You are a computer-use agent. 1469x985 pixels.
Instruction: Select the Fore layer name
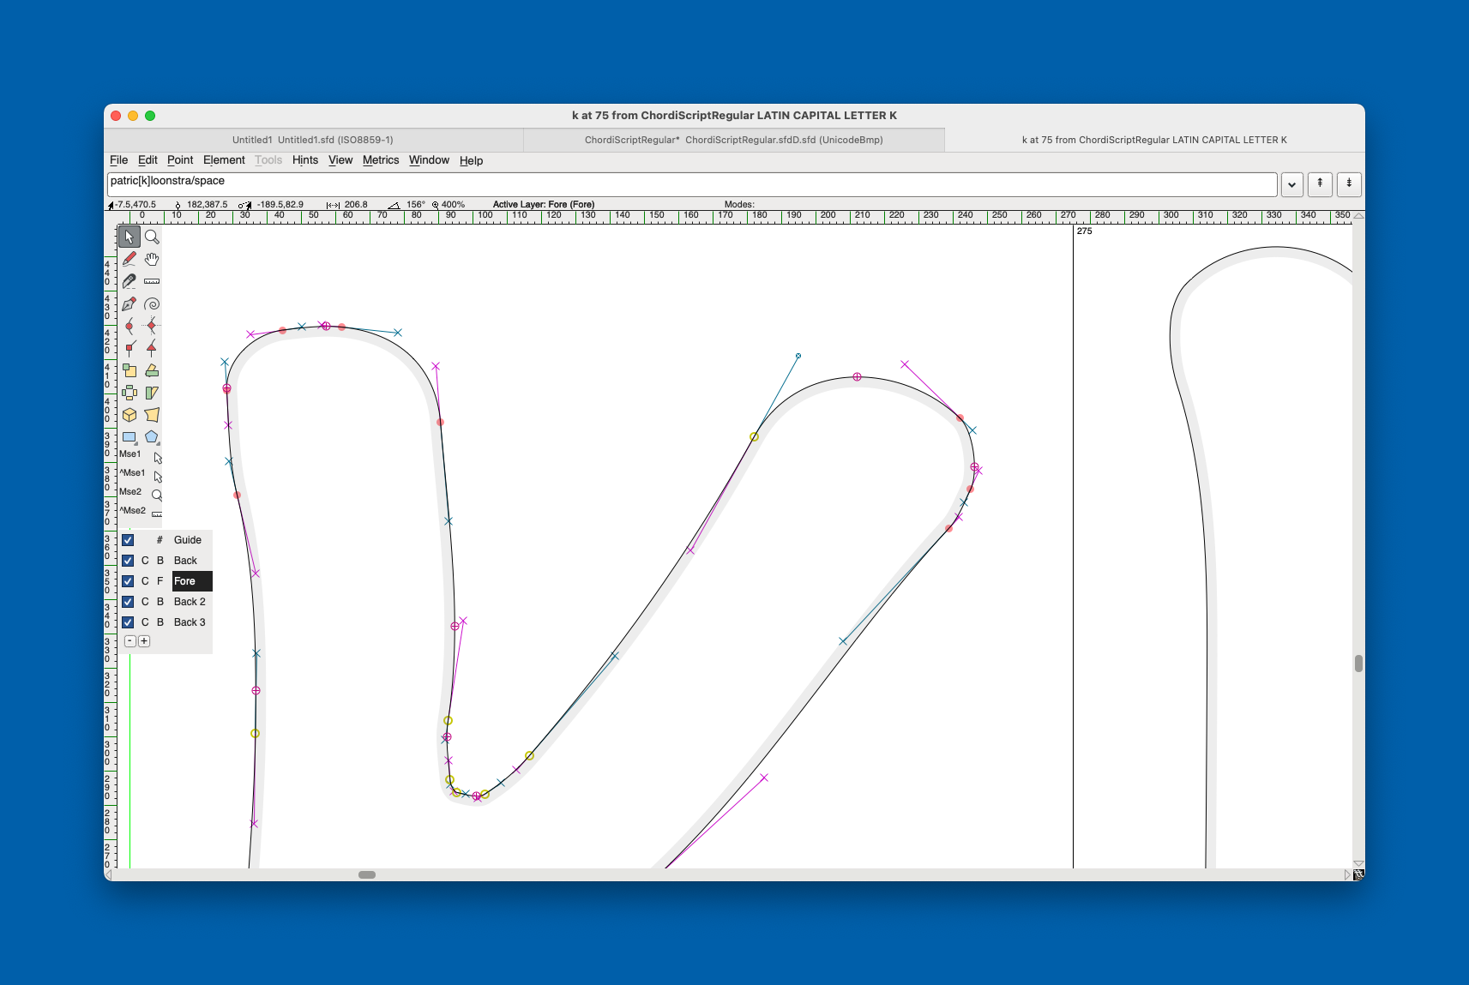click(192, 581)
